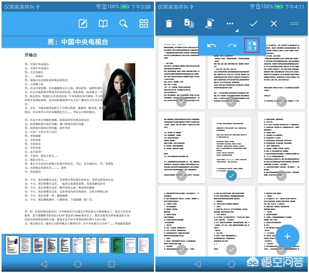Toggle check on first page thumbnail
The image size is (309, 273).
pos(182,102)
